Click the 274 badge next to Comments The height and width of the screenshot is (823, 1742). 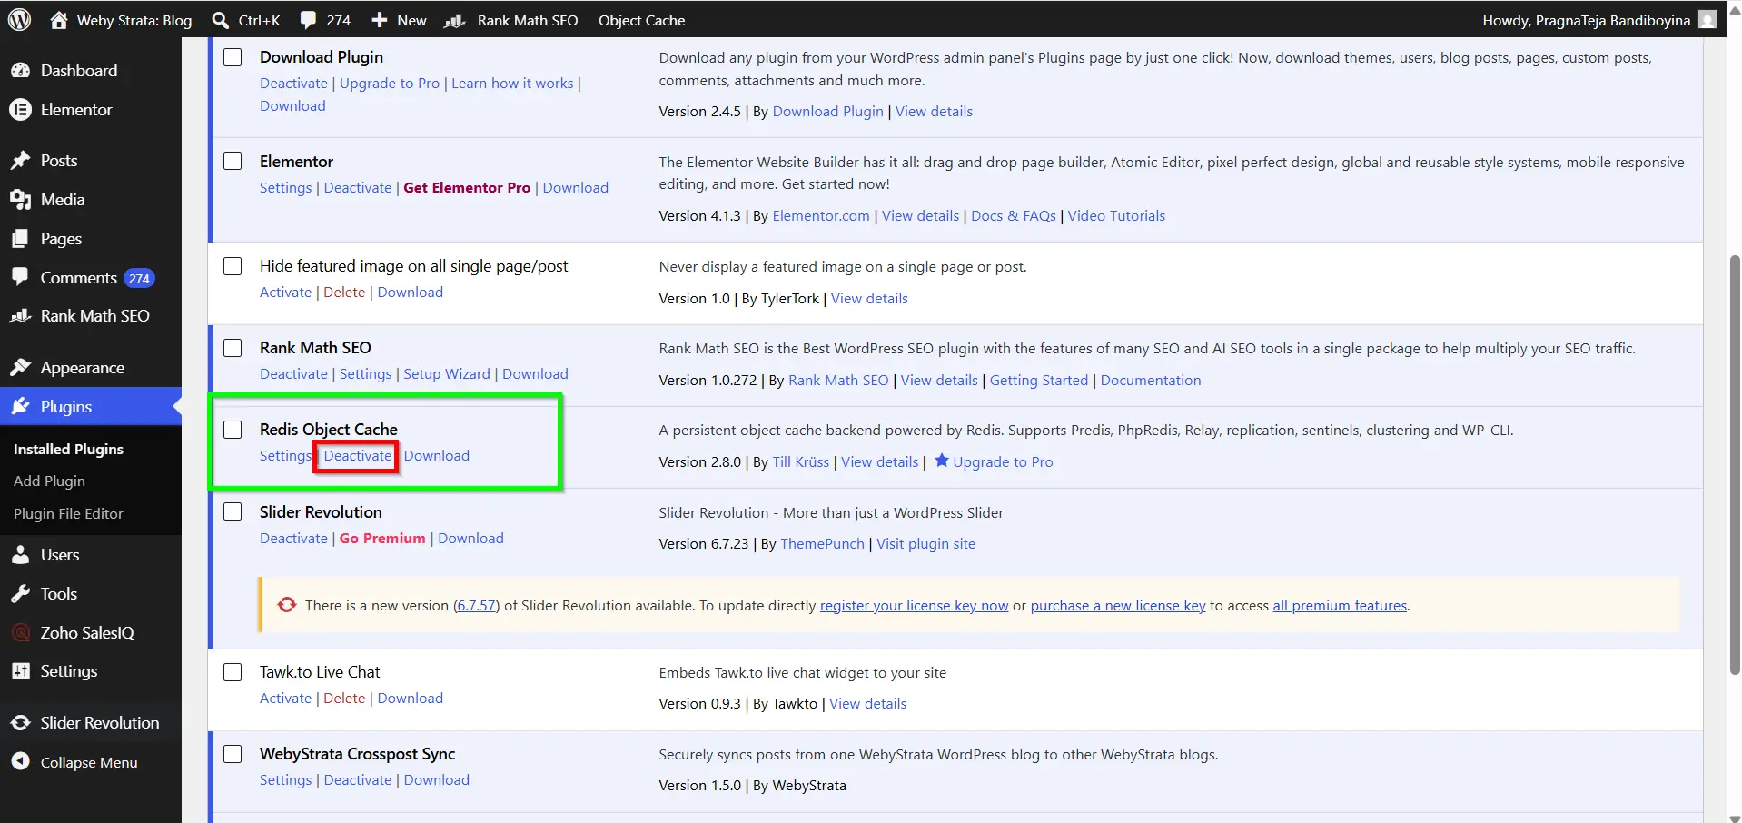coord(139,278)
